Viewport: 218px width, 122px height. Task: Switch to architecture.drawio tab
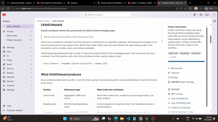pyautogui.click(x=21, y=3)
